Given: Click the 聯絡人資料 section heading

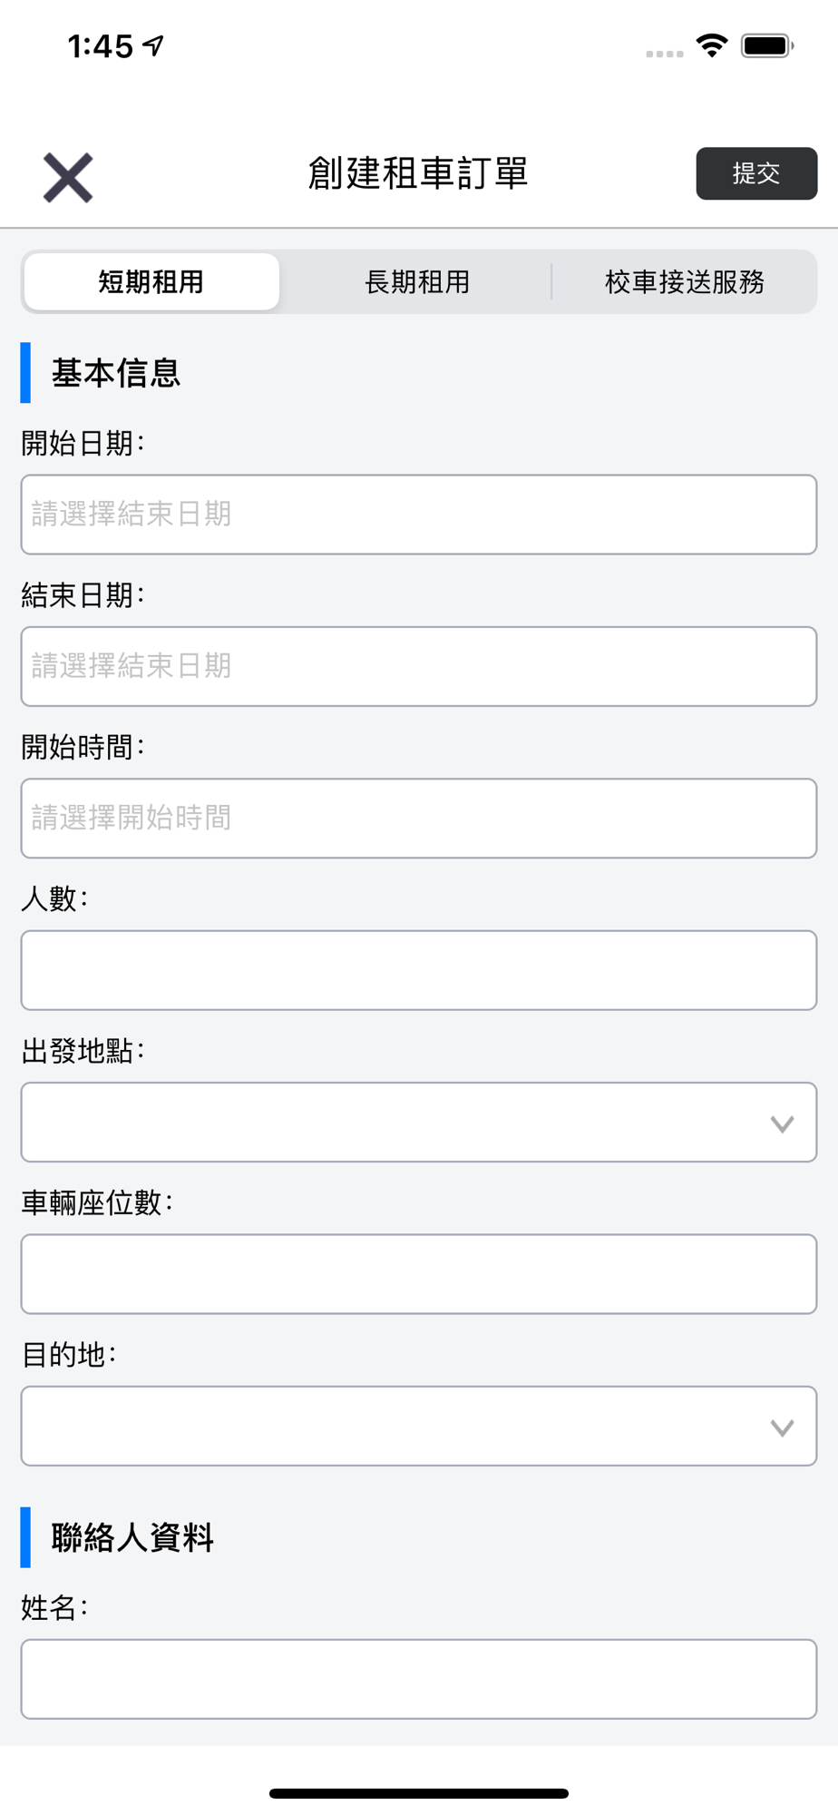Looking at the screenshot, I should coord(132,1537).
